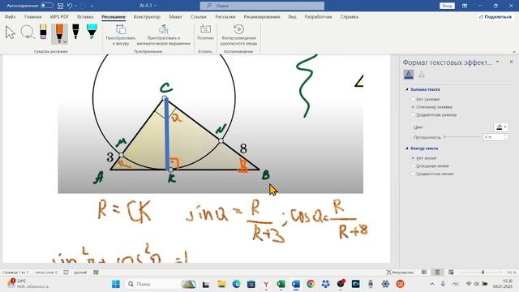The image size is (519, 292).
Task: Open ribbon display options icon
Action: [x=465, y=6]
